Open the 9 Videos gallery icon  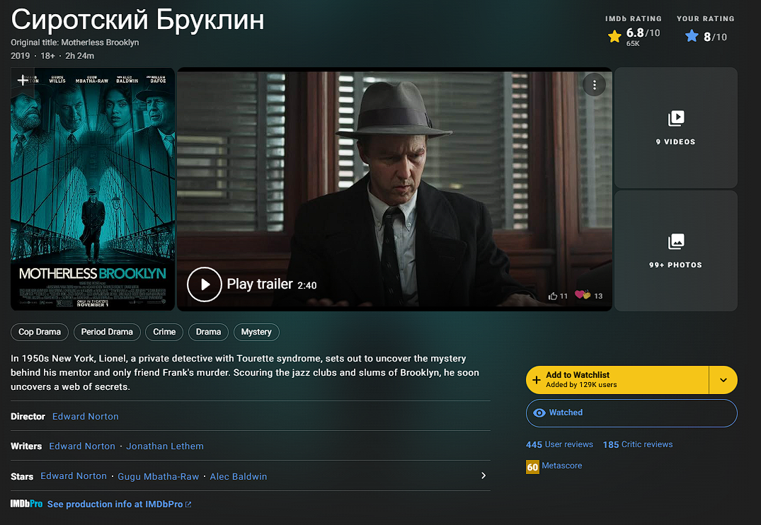(675, 118)
